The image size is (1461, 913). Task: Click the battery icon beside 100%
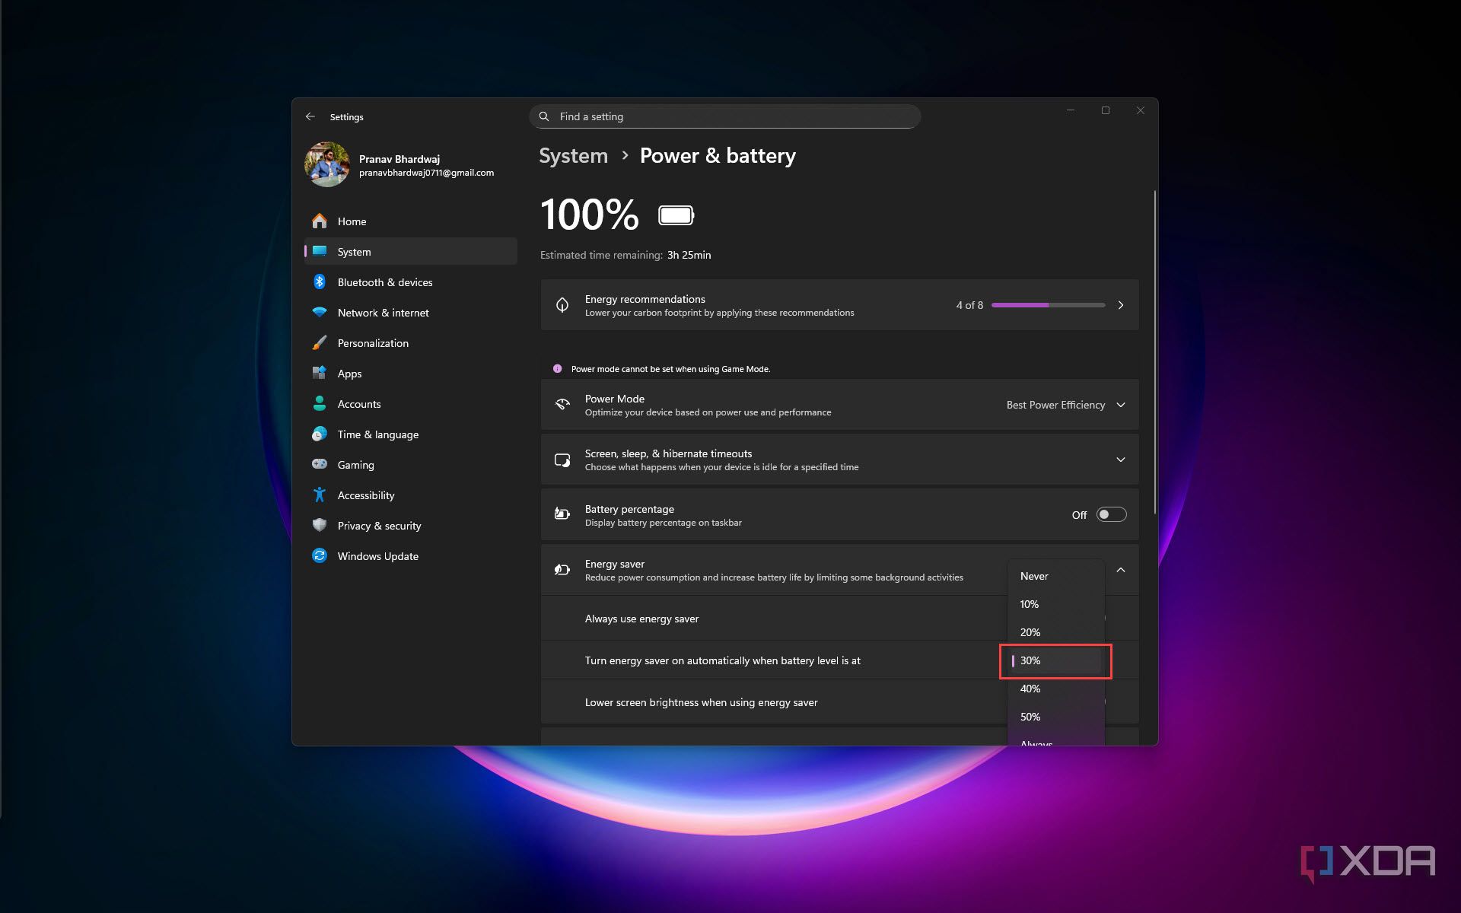click(676, 215)
